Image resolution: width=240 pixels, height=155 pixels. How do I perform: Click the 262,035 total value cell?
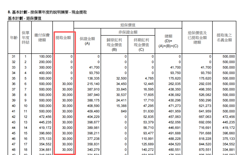174,84
